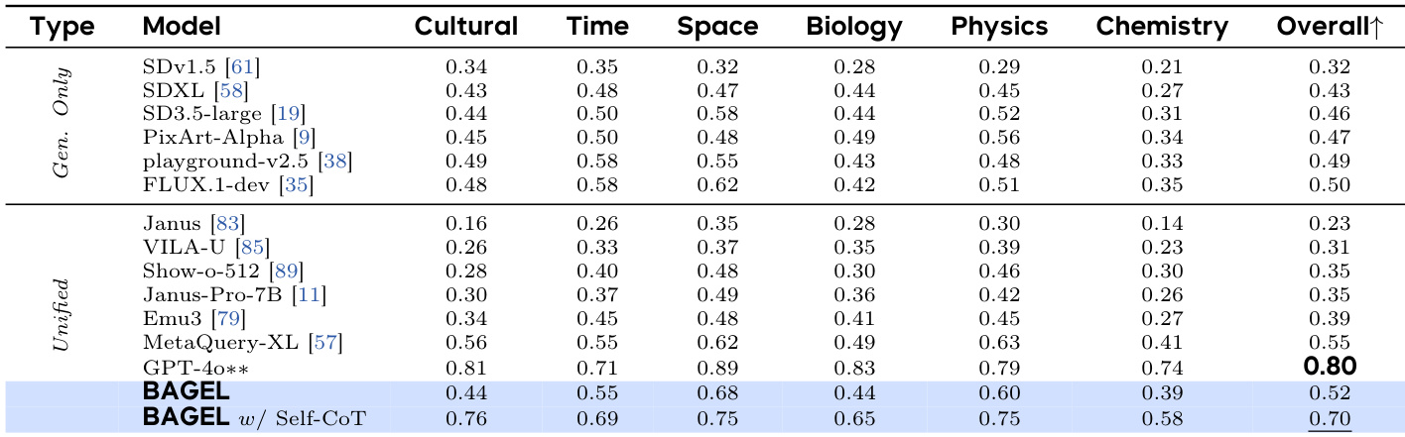Select the BAGEL w/ Self-CoT model name
The width and height of the screenshot is (1405, 437).
pos(253,417)
